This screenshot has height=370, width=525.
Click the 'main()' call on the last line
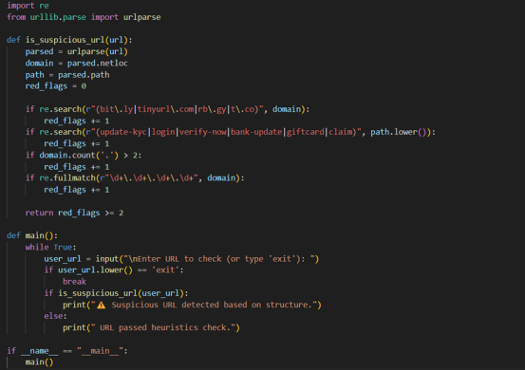[39, 362]
